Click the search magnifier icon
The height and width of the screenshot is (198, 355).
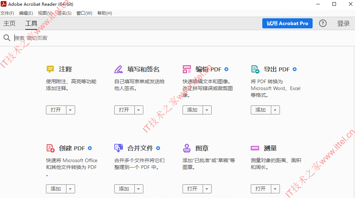[x=7, y=38]
